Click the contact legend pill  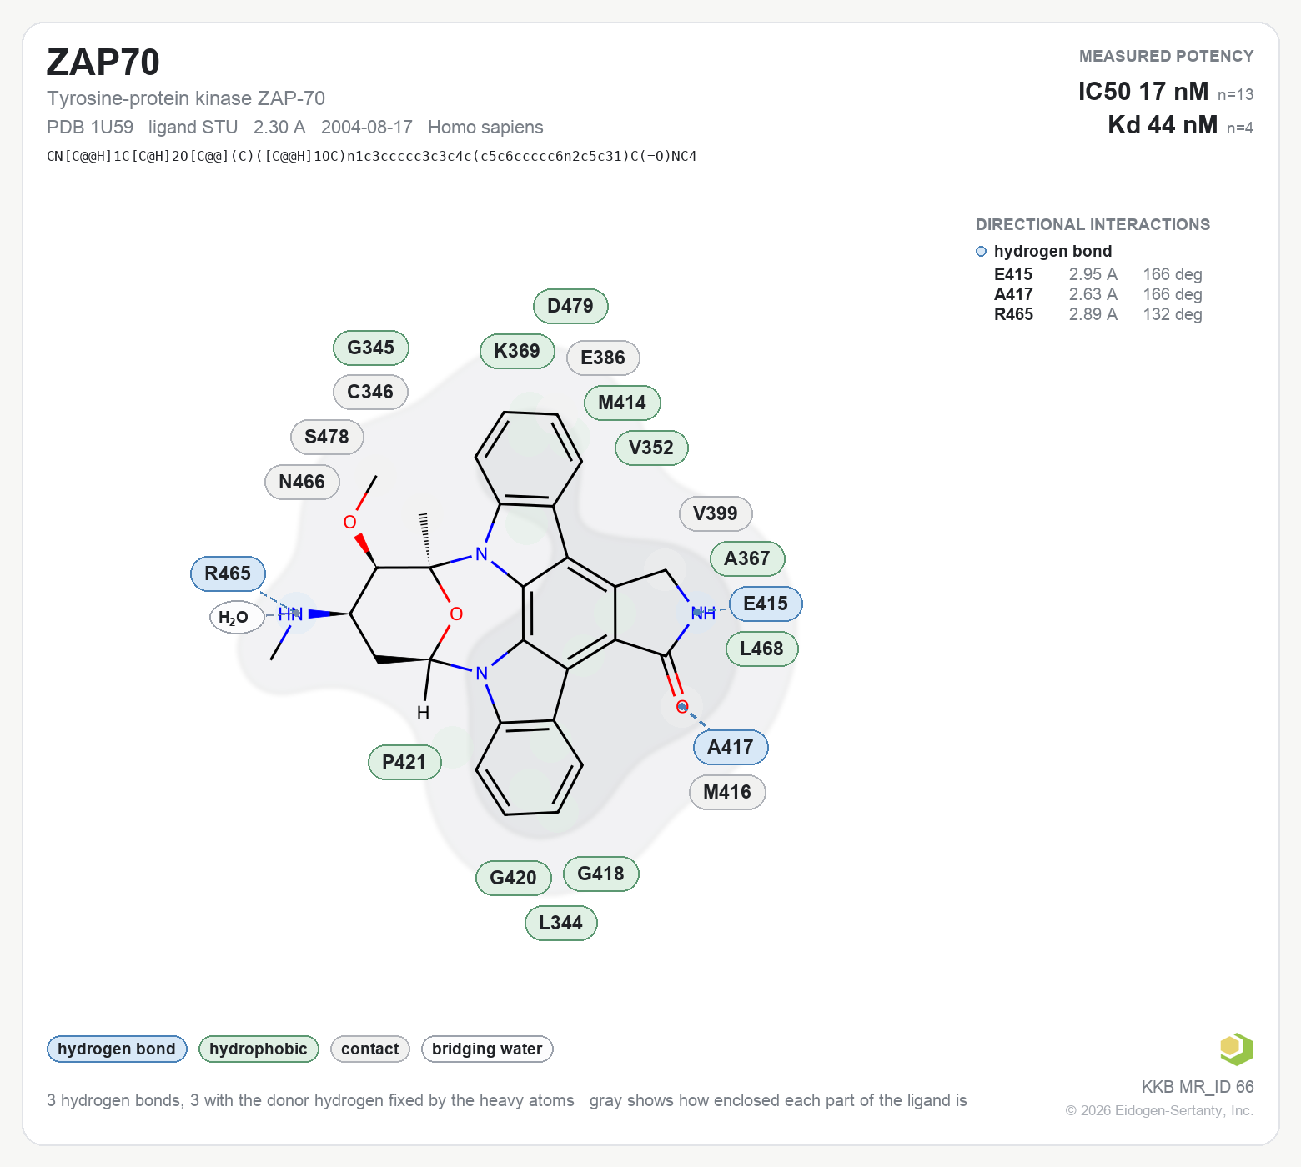(x=370, y=1049)
